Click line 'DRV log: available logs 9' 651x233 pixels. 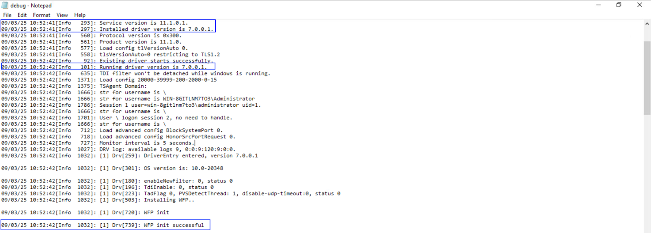click(x=118, y=149)
